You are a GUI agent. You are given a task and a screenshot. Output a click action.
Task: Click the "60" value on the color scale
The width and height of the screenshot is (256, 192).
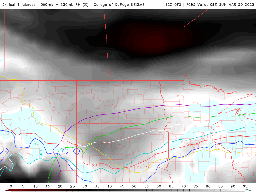(x=159, y=186)
